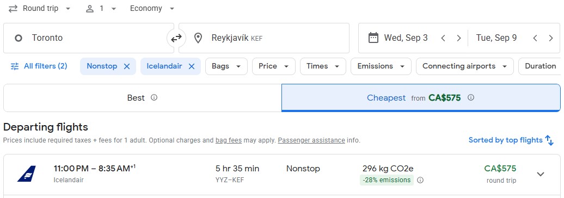The image size is (564, 198).
Task: Move departure date one day later
Action: tap(458, 38)
